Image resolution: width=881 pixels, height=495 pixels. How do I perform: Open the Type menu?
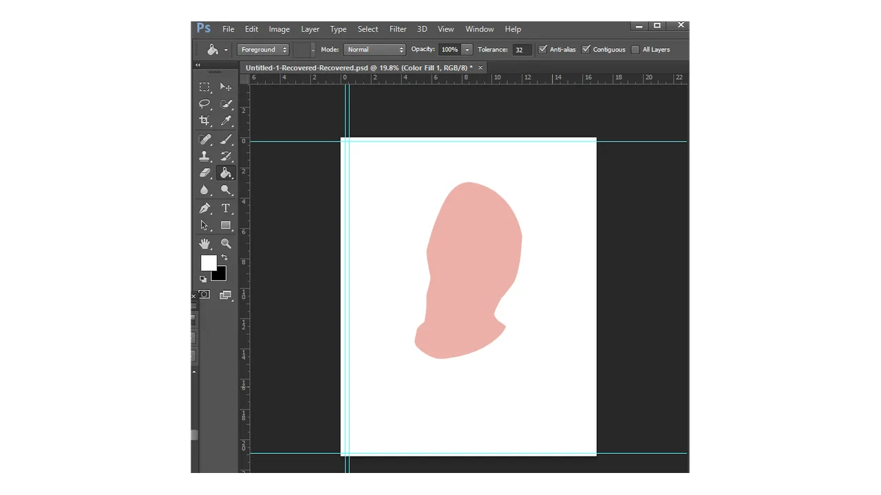(338, 29)
